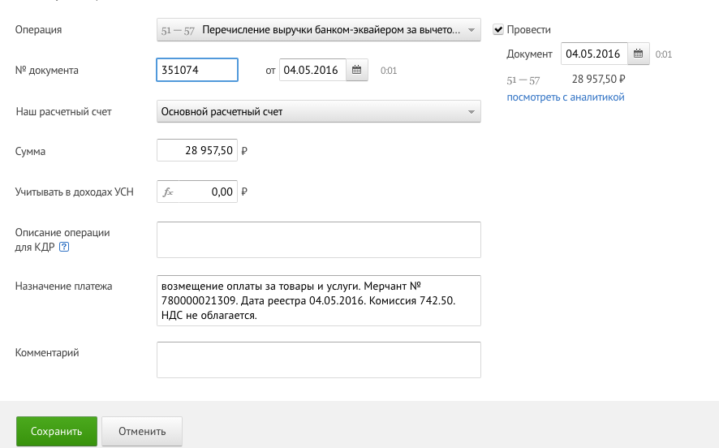Open calendar picker beside document number date
Screen dimensions: 719x448
tap(357, 71)
